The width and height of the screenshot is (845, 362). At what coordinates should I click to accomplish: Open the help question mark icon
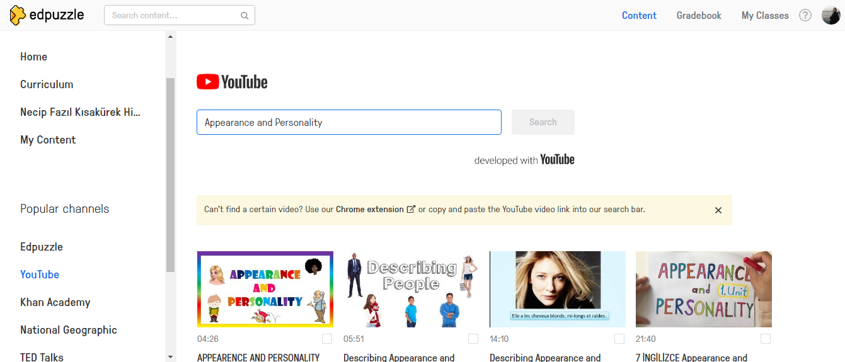[805, 16]
